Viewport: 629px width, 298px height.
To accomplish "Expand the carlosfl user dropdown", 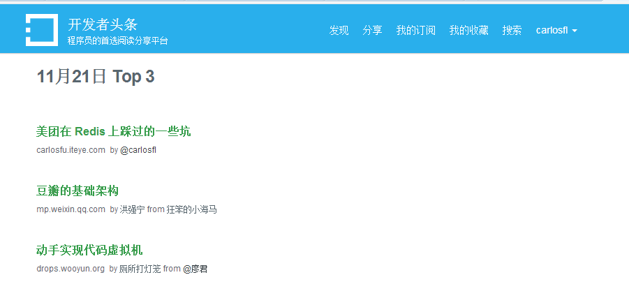I will coord(556,31).
